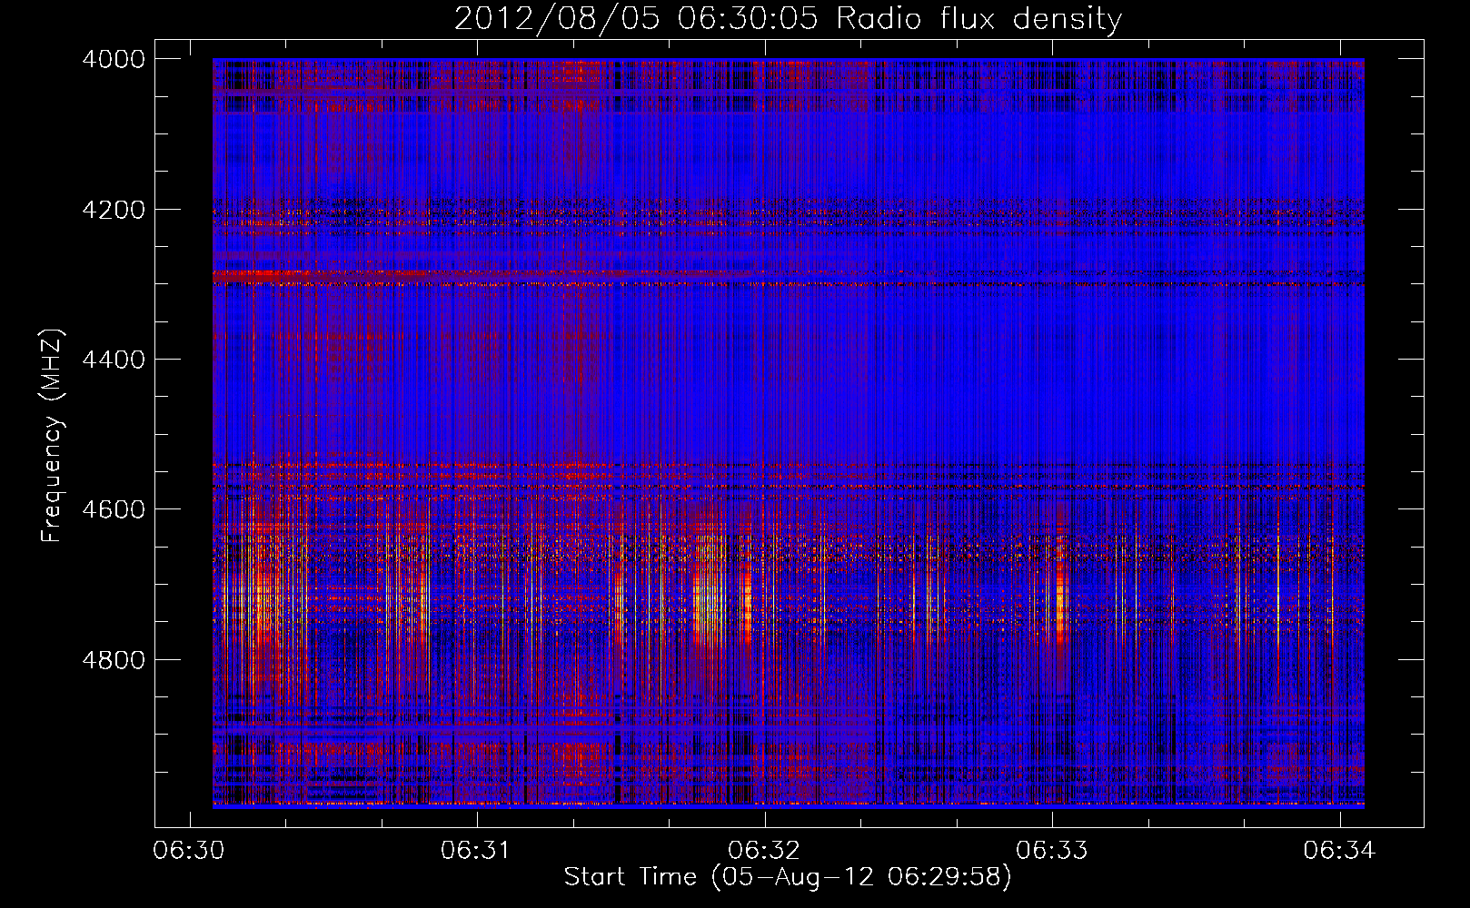Screen dimensions: 1470x908
Task: Click the 06:30 time tick label
Action: pos(189,850)
